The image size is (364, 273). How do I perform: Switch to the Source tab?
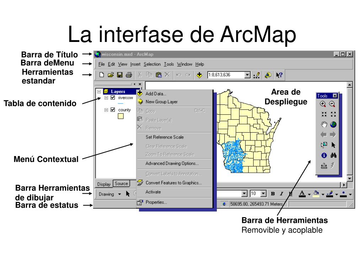click(x=121, y=183)
